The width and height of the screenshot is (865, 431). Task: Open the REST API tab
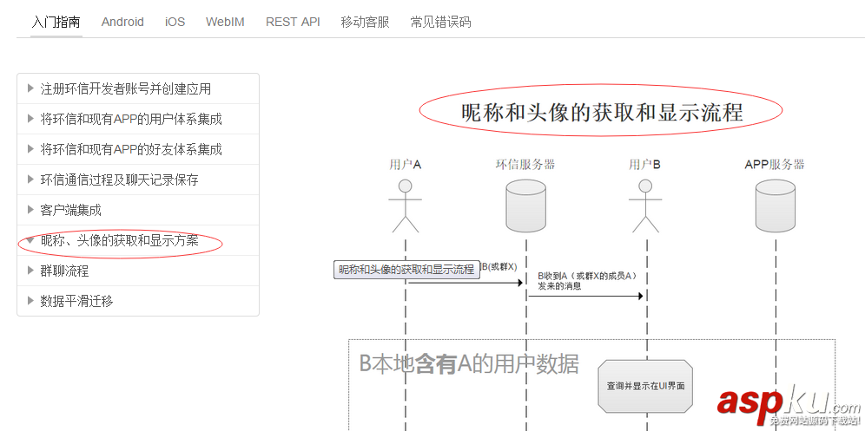(293, 22)
